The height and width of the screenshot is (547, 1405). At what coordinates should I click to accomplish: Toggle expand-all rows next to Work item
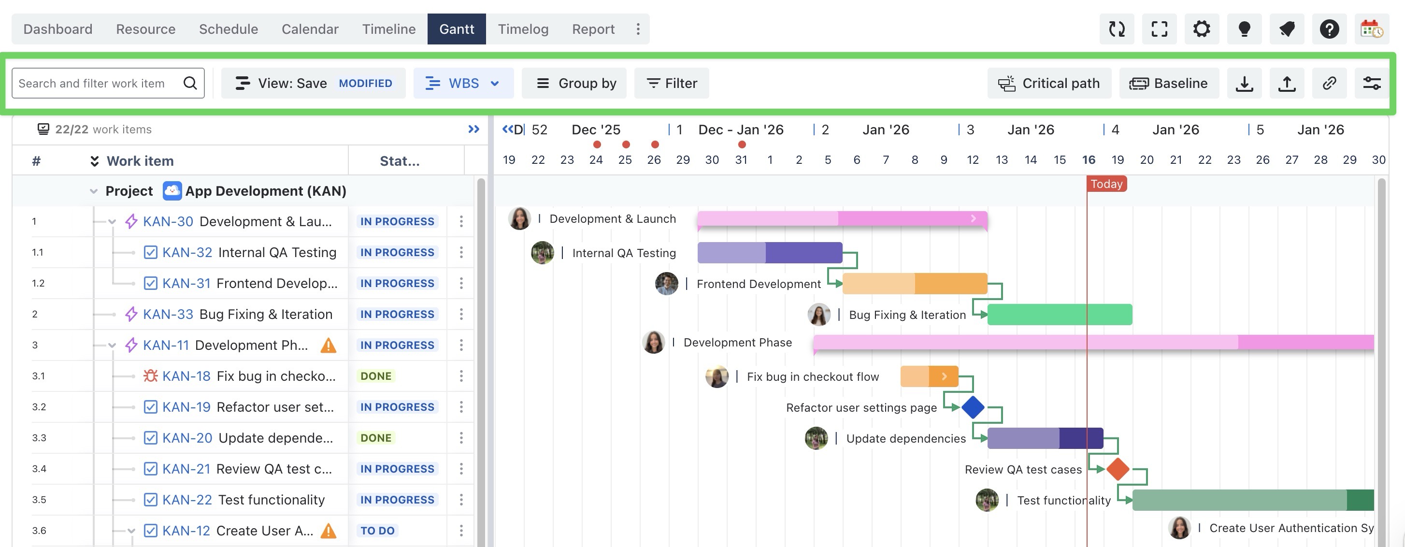pyautogui.click(x=94, y=161)
